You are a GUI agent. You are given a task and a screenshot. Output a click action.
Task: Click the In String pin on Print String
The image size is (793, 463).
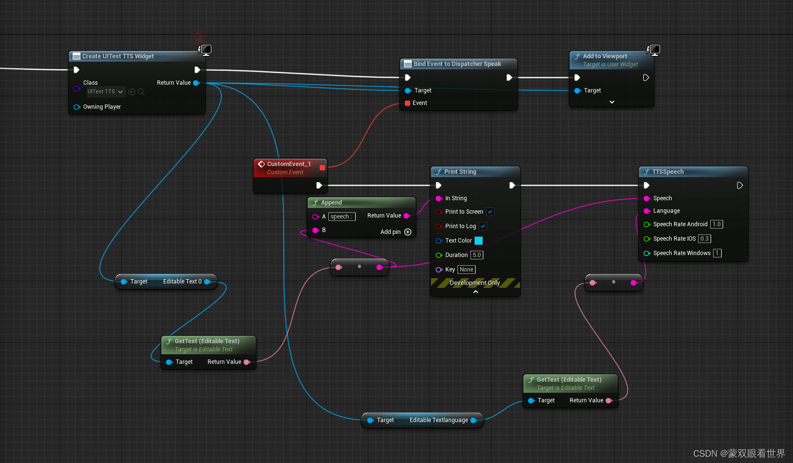coord(439,198)
